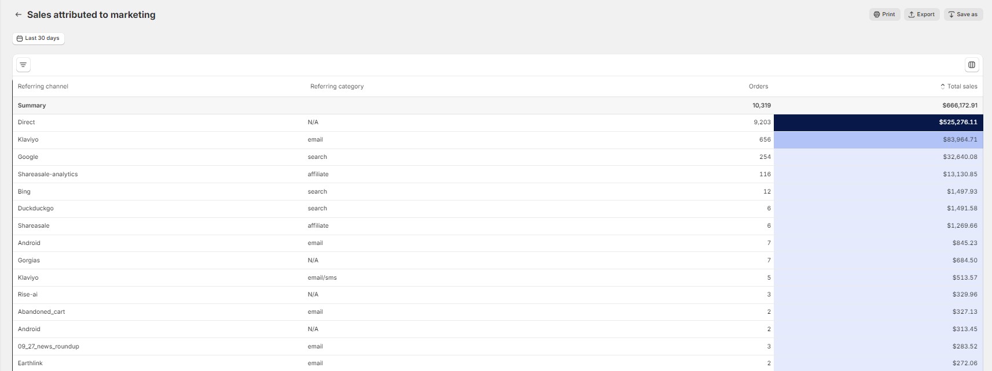
Task: Select the Google channel cell
Action: 28,157
